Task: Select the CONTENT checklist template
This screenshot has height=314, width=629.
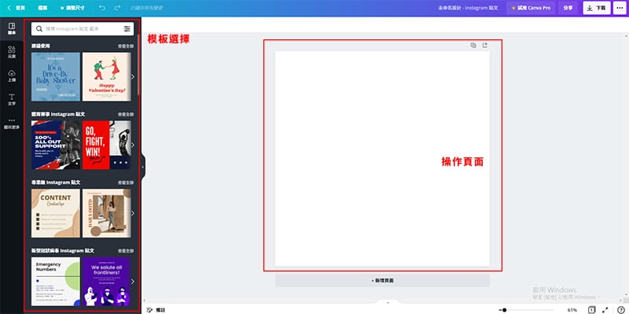Action: point(56,213)
